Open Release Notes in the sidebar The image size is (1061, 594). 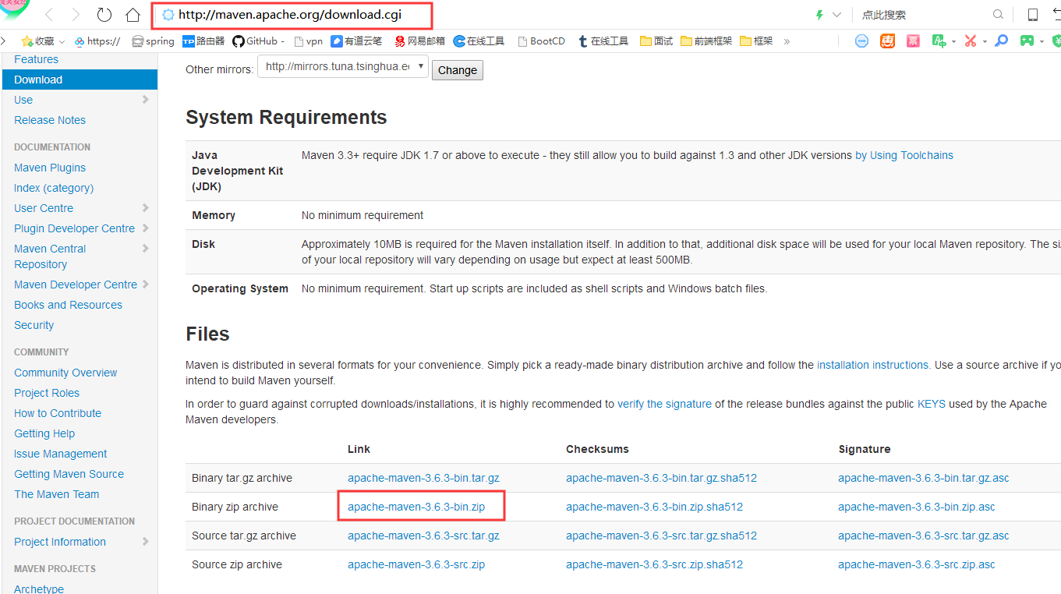click(x=50, y=120)
